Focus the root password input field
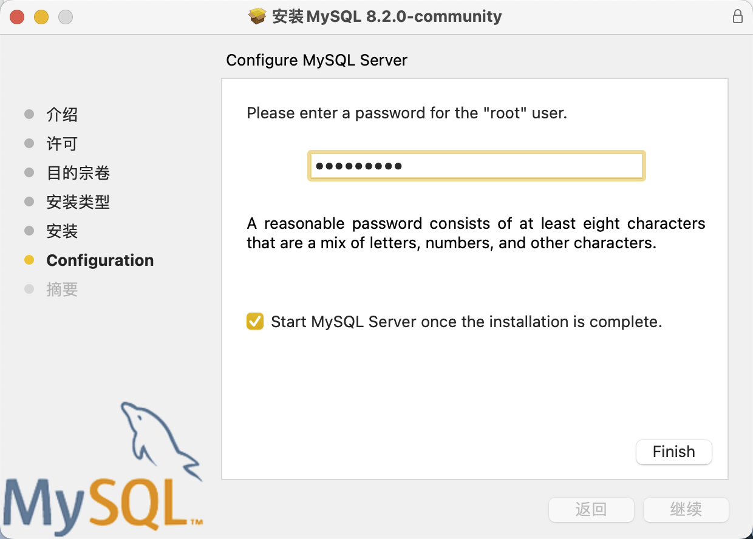The width and height of the screenshot is (753, 539). tap(477, 166)
